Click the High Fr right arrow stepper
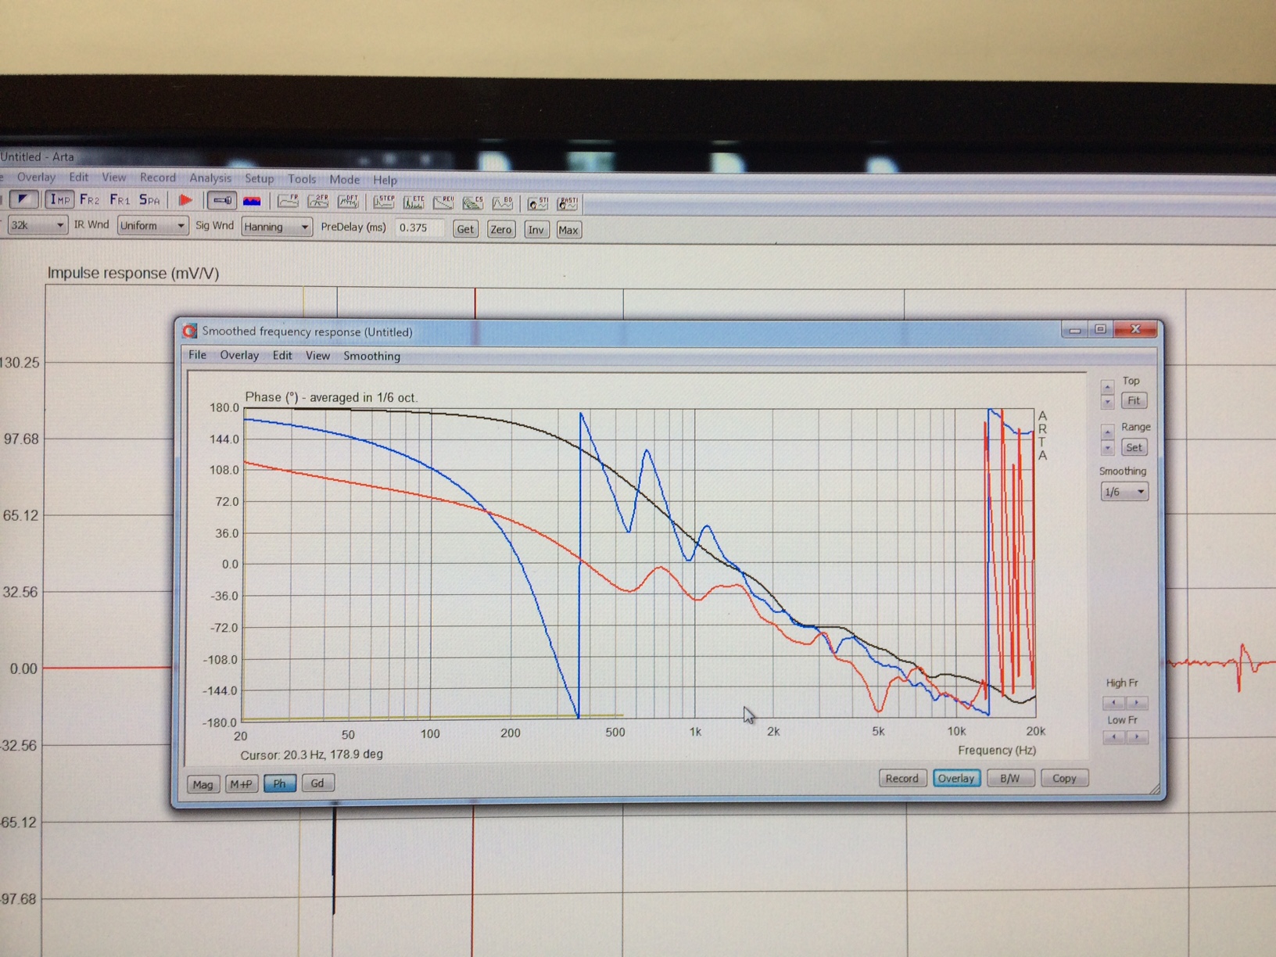The width and height of the screenshot is (1276, 957). tap(1136, 702)
